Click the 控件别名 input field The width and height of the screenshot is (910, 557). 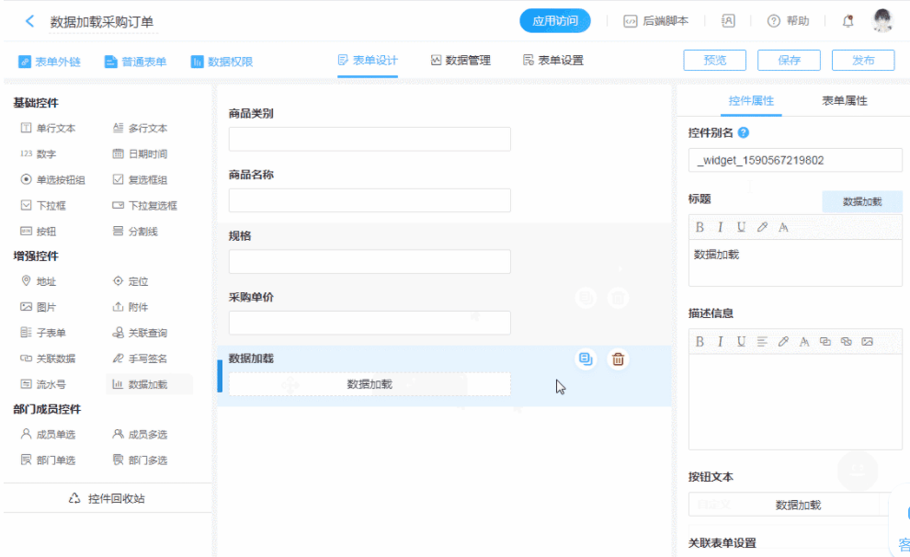pyautogui.click(x=795, y=160)
